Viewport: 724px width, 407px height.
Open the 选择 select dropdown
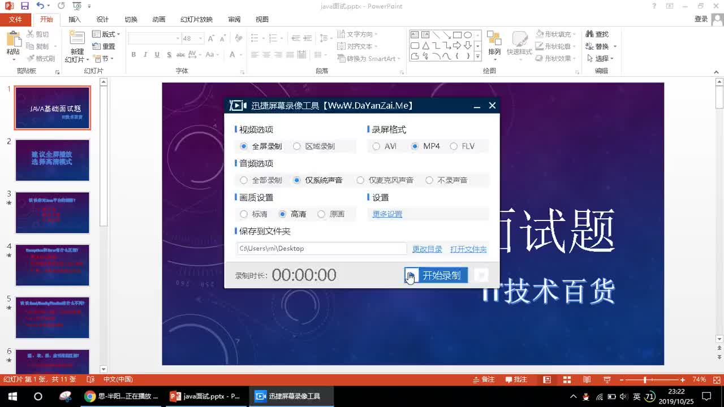point(600,58)
